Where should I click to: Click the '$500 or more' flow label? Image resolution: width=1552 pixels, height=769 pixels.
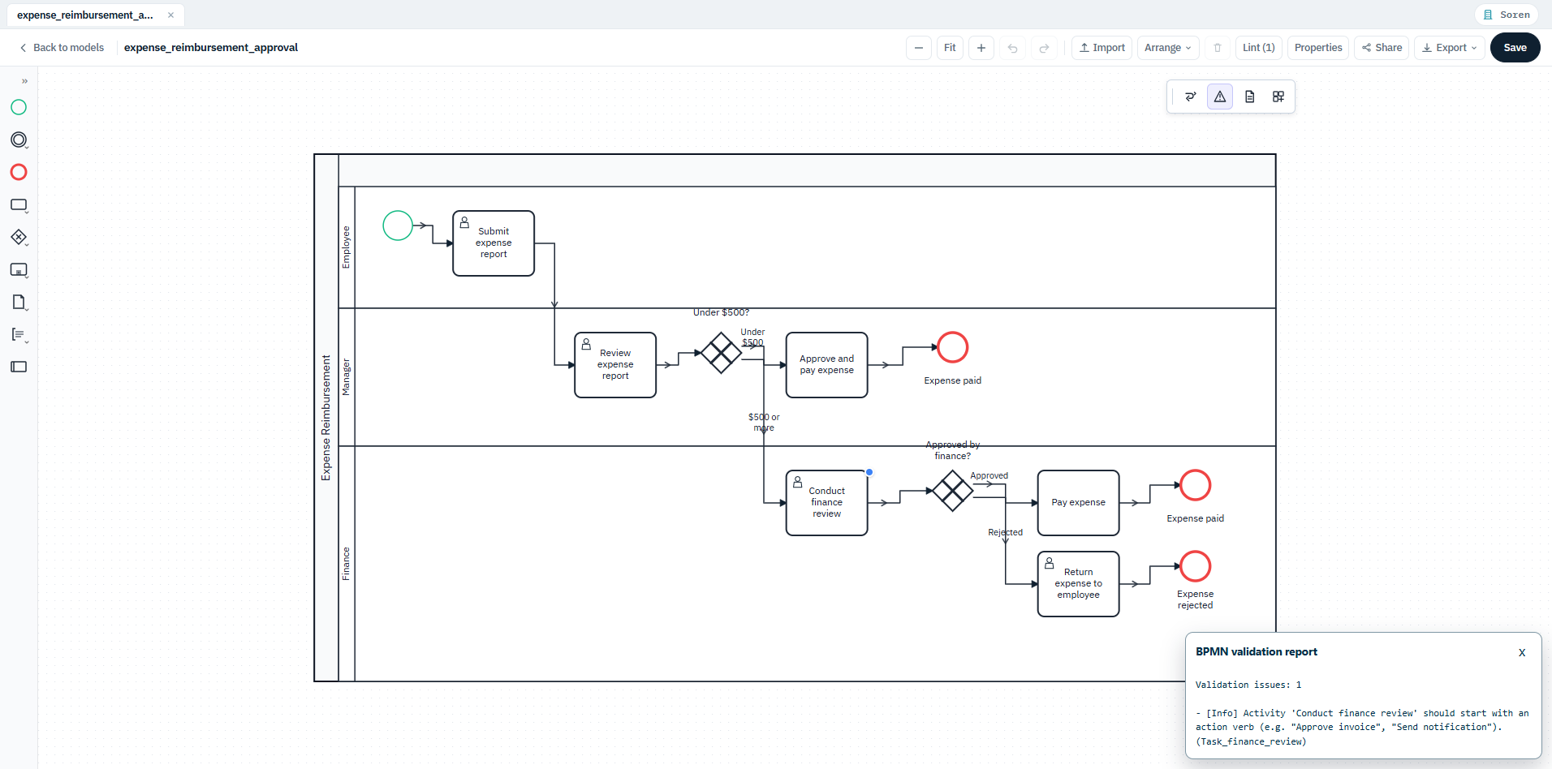(x=764, y=423)
